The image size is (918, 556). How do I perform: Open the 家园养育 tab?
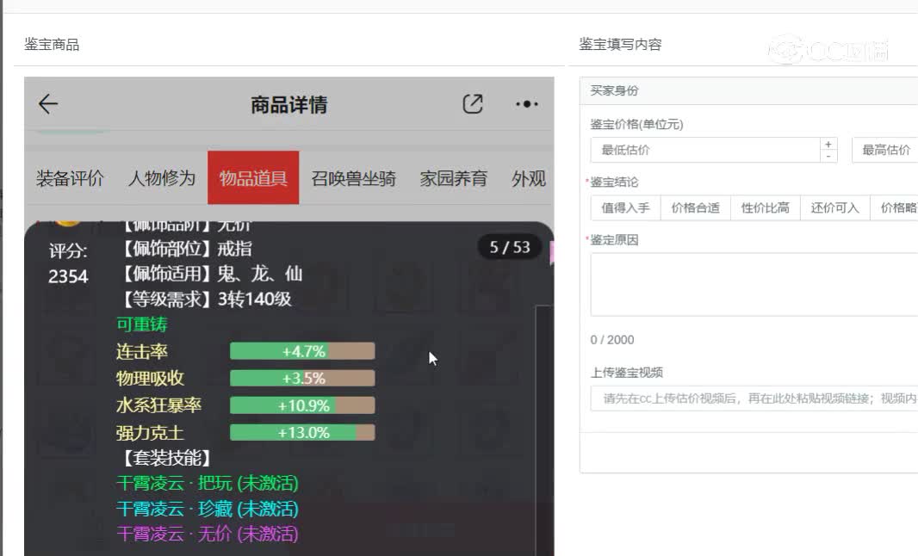coord(454,178)
